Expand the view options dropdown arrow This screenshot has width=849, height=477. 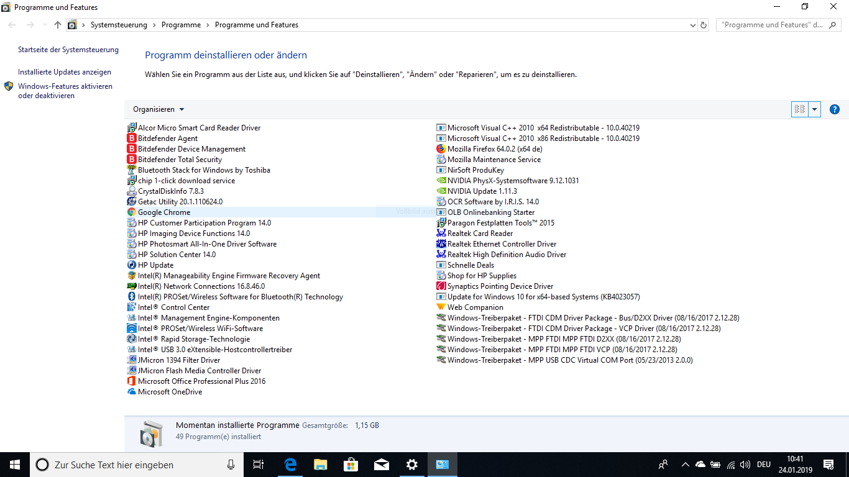coord(815,109)
